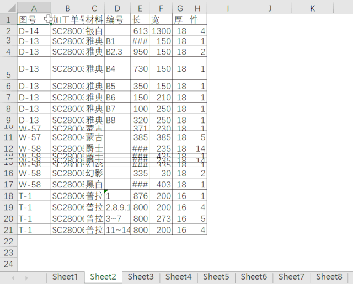Select row 11 header
The width and height of the screenshot is (353, 284).
[9, 137]
